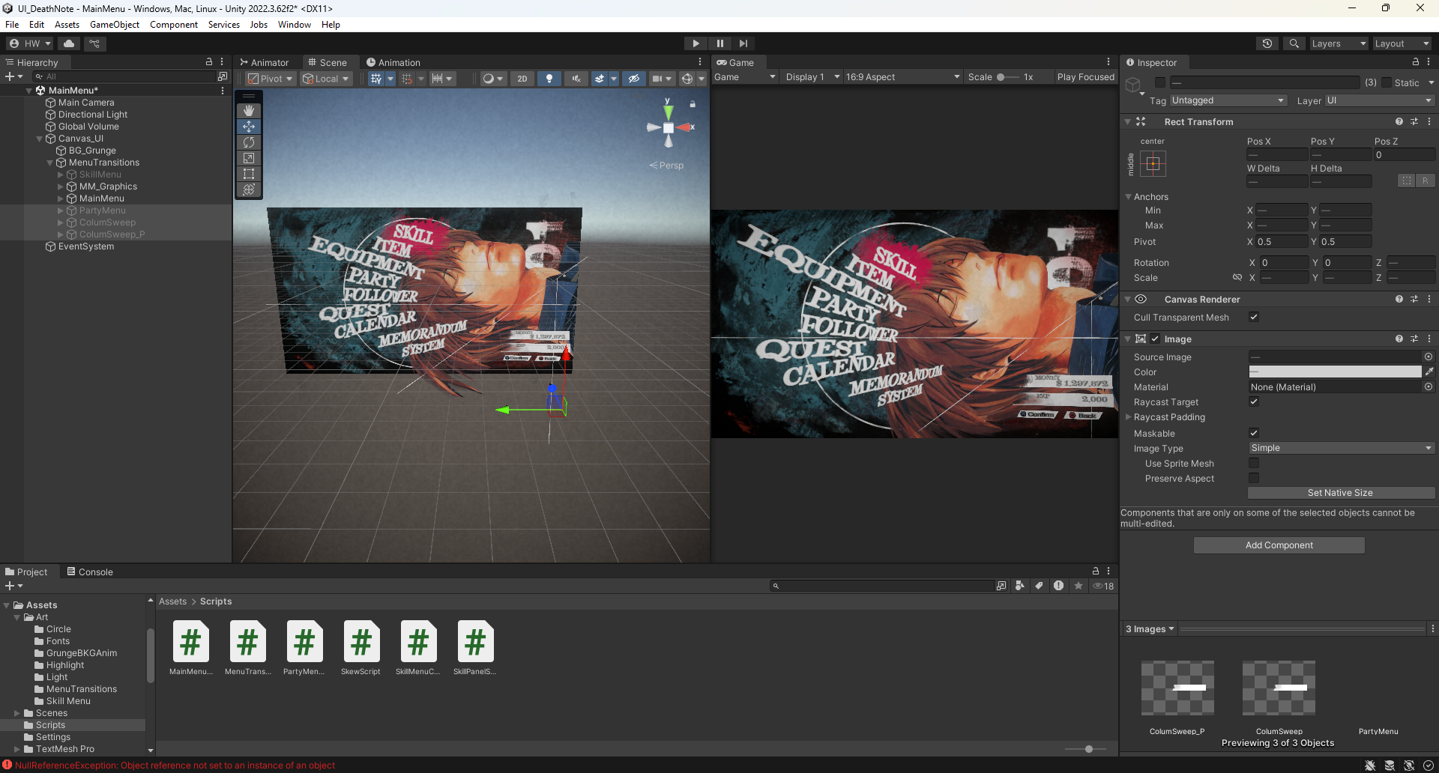Click Play Focused button in Game view

coord(1085,77)
